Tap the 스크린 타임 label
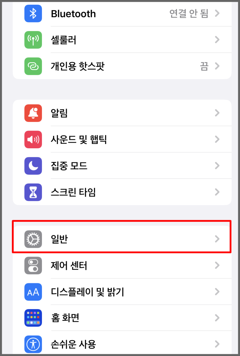The image size is (240, 356). click(73, 192)
